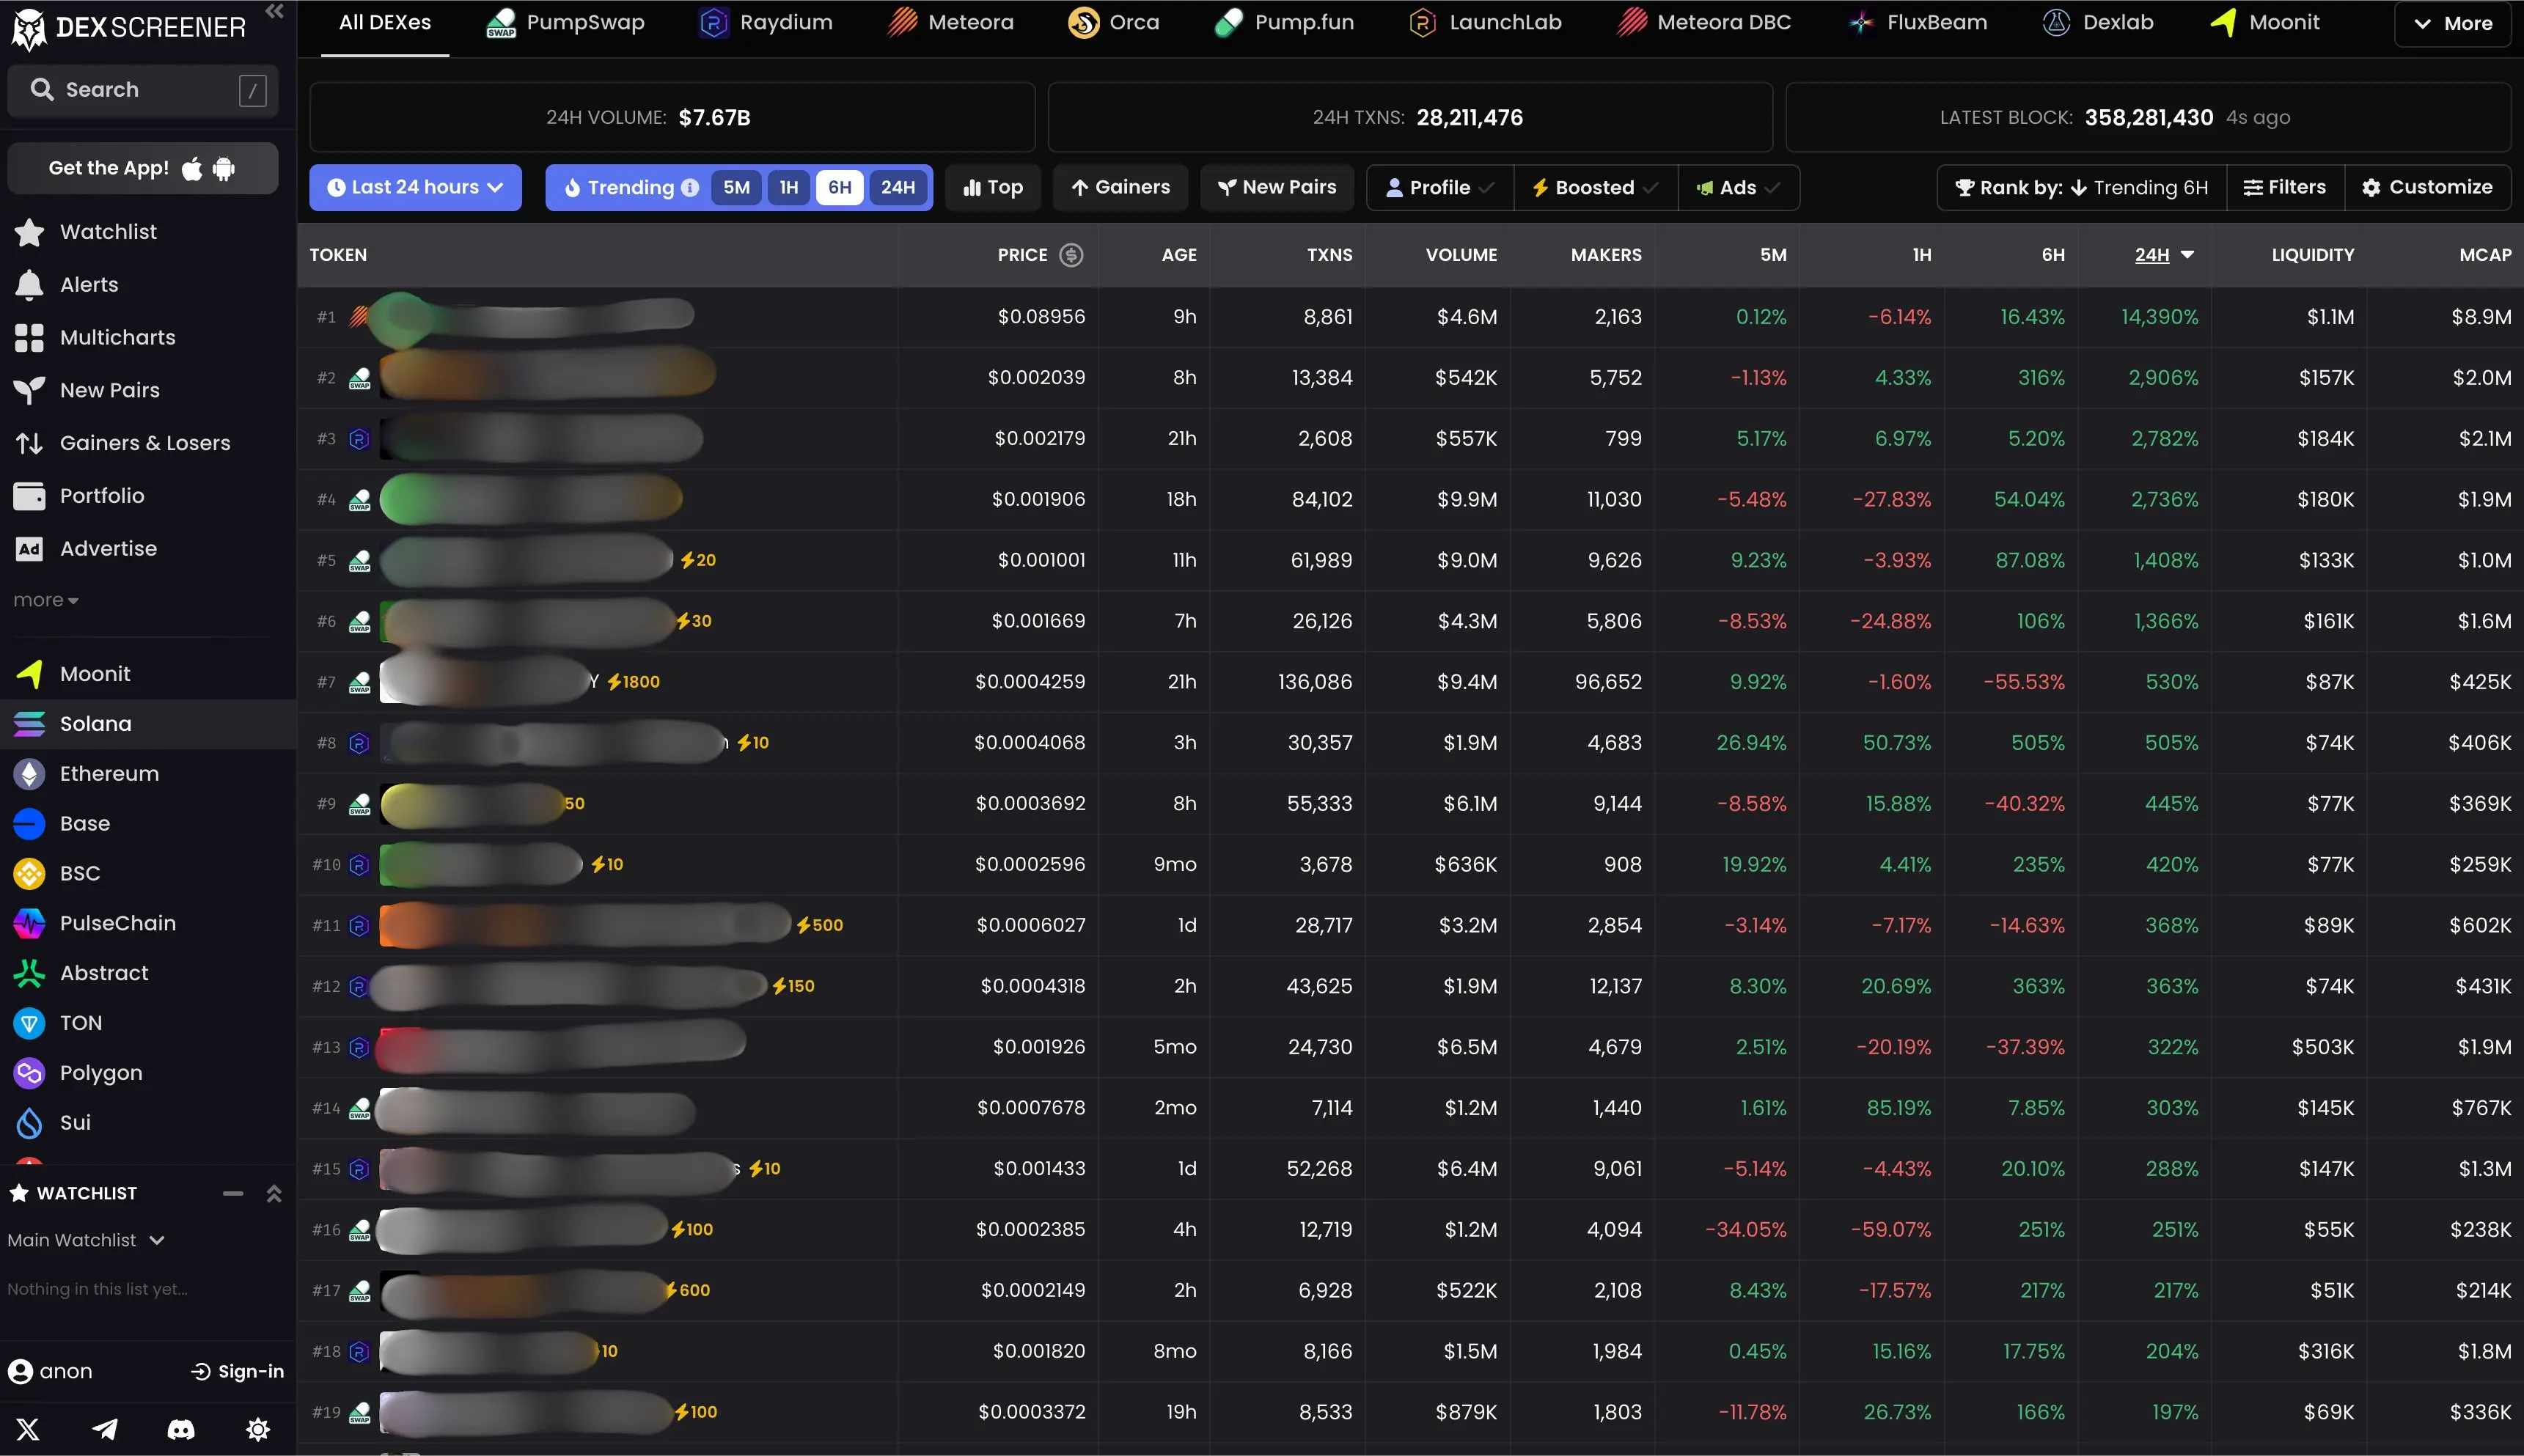Click the Apple app download icon
Screen dimensions: 2524x1456
pos(192,169)
